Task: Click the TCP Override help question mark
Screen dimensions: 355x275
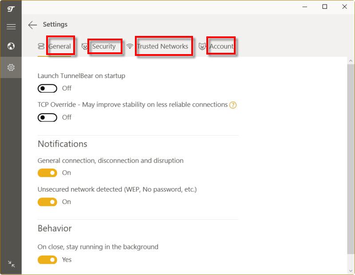Action: coord(233,105)
